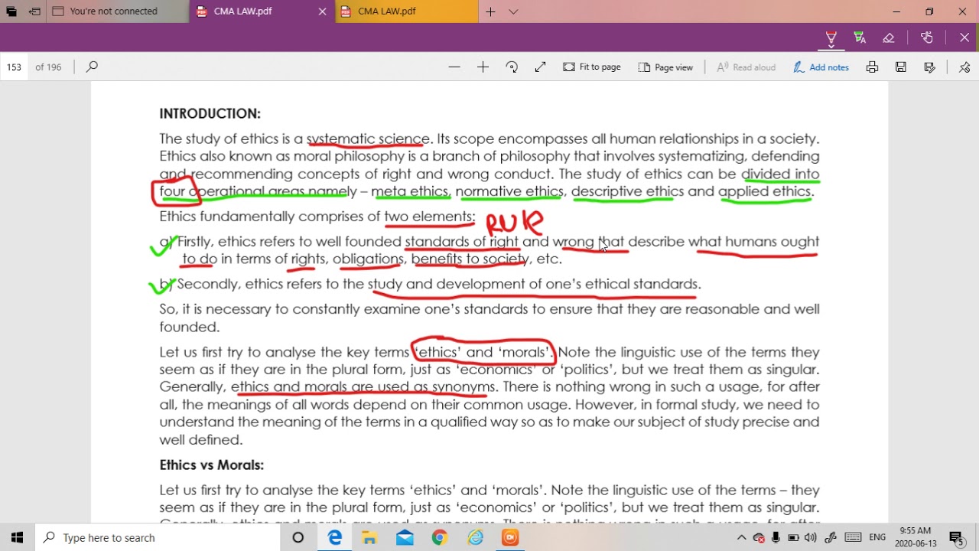Open the Action Center notifications
979x551 pixels.
pos(956,537)
